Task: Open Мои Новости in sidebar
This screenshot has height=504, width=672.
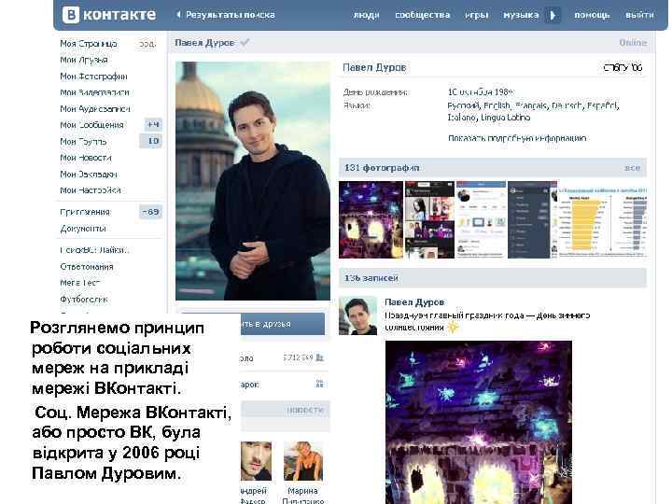Action: 86,158
